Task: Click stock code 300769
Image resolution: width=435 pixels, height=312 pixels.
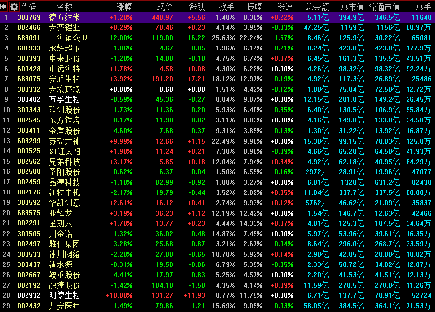Action: [29, 17]
